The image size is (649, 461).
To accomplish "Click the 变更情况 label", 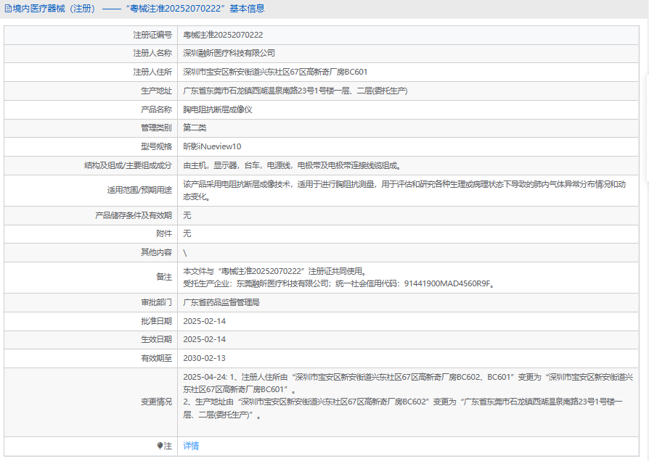I will point(156,402).
